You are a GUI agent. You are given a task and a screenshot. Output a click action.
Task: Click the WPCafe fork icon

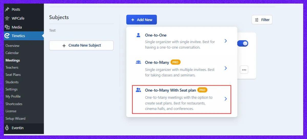pyautogui.click(x=7, y=18)
